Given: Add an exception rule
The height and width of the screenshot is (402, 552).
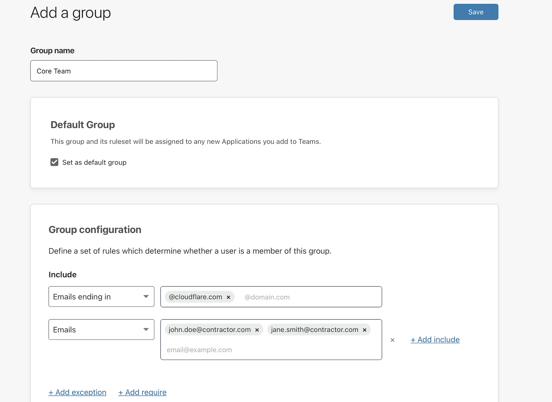Looking at the screenshot, I should coord(77,392).
